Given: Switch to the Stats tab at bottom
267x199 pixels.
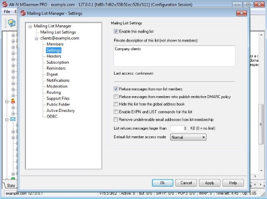Looking at the screenshot, I should point(11,186).
